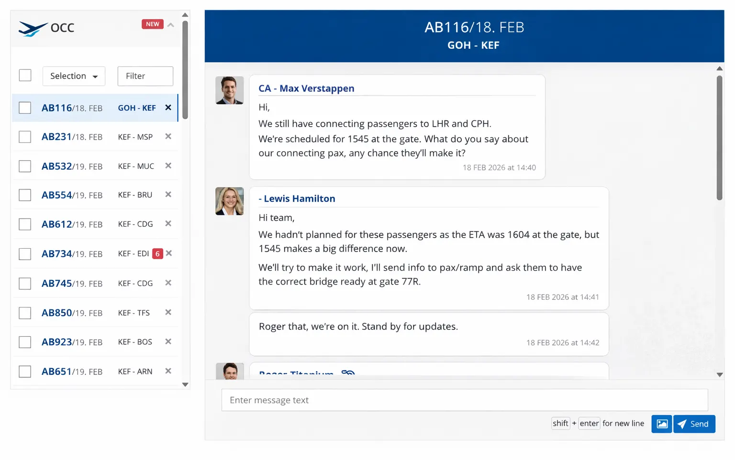Open the Selection dropdown

[x=74, y=76]
